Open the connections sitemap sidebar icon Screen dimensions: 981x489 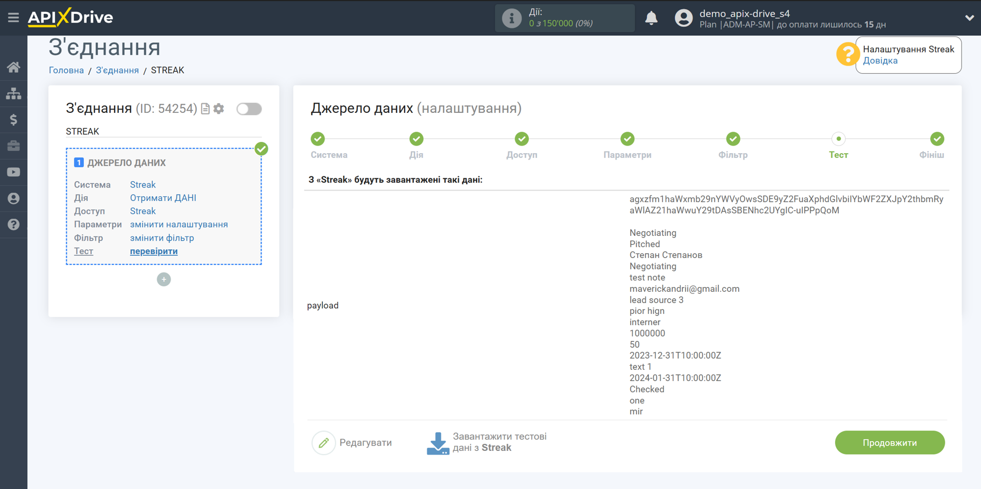coord(13,94)
